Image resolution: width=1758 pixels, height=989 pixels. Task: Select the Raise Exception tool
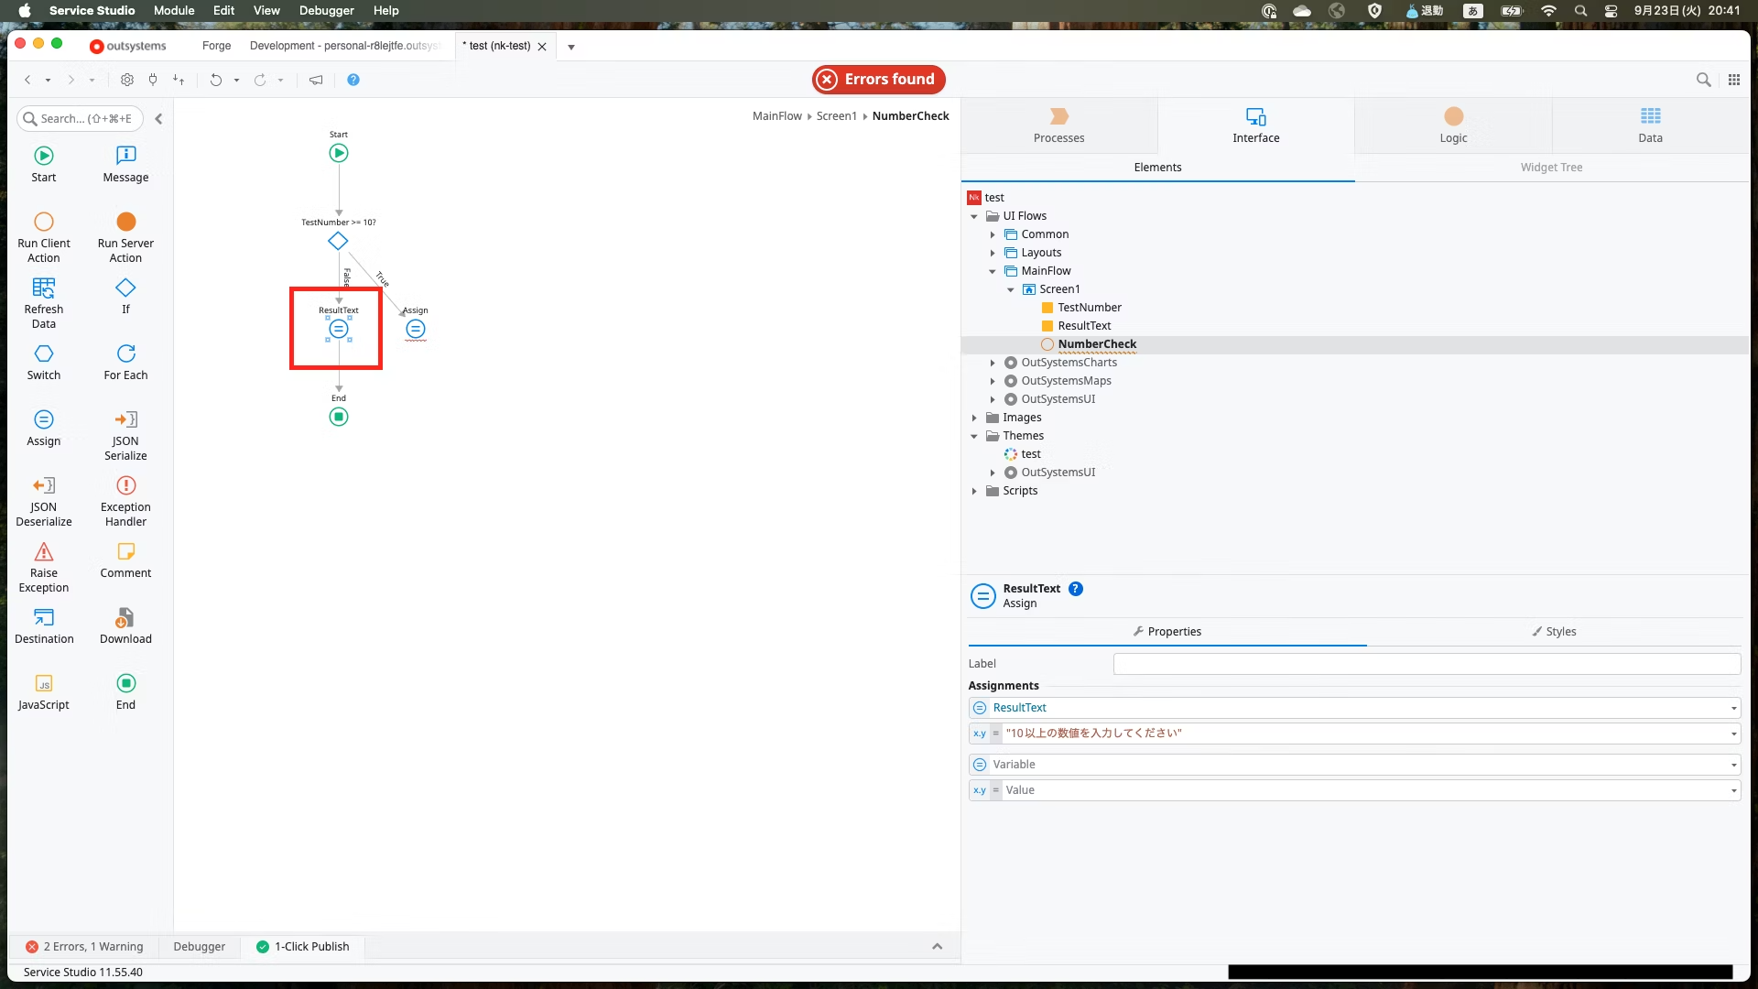(43, 552)
